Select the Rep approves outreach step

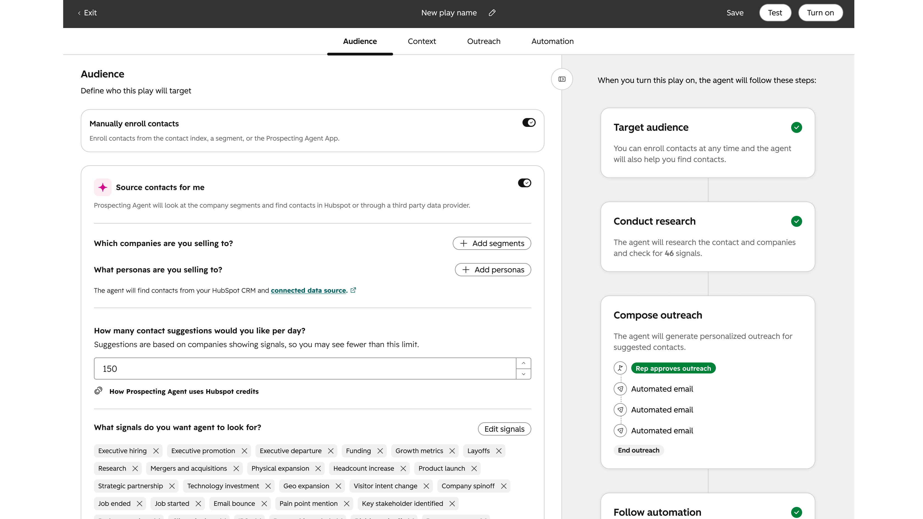click(x=673, y=368)
